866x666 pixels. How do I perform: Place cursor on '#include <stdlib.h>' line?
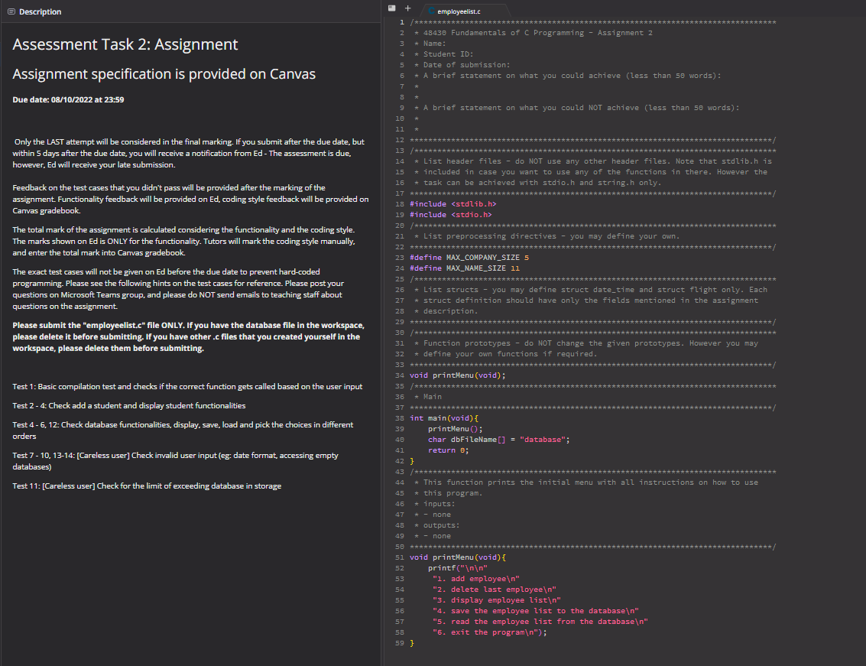click(x=453, y=204)
